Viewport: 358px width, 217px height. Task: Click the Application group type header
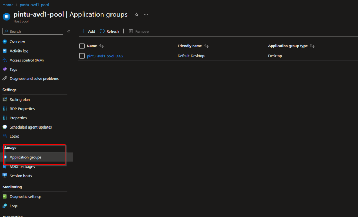(x=288, y=46)
